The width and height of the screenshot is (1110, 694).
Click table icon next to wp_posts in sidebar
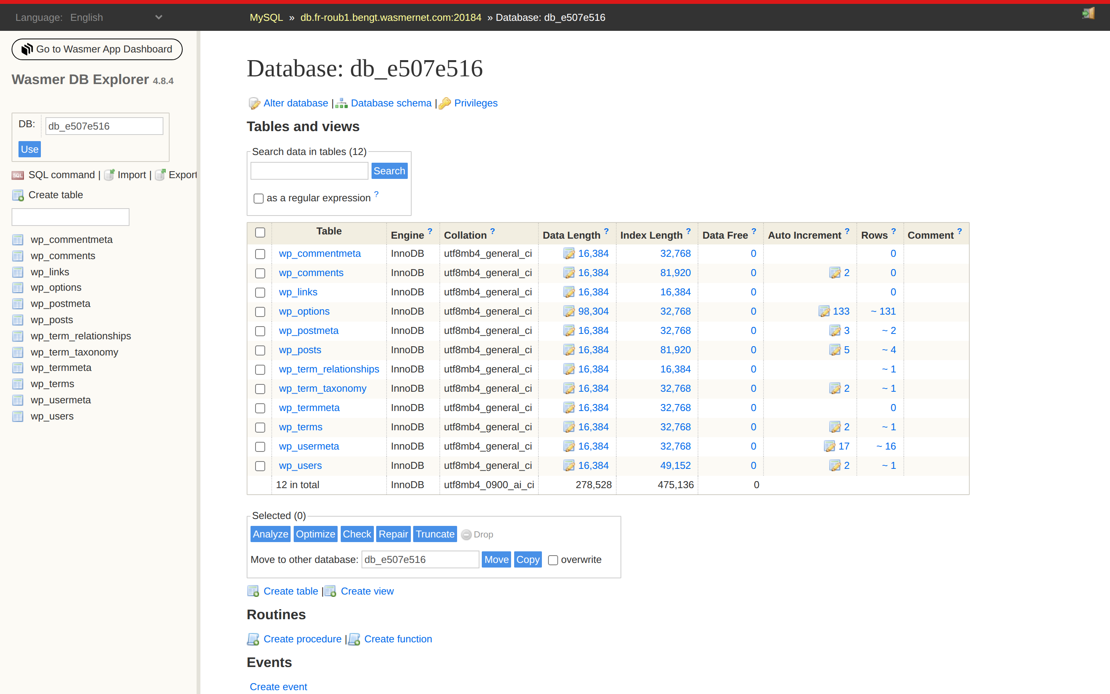18,320
